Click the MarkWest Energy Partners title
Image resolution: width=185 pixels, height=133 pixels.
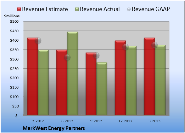coord(54,128)
